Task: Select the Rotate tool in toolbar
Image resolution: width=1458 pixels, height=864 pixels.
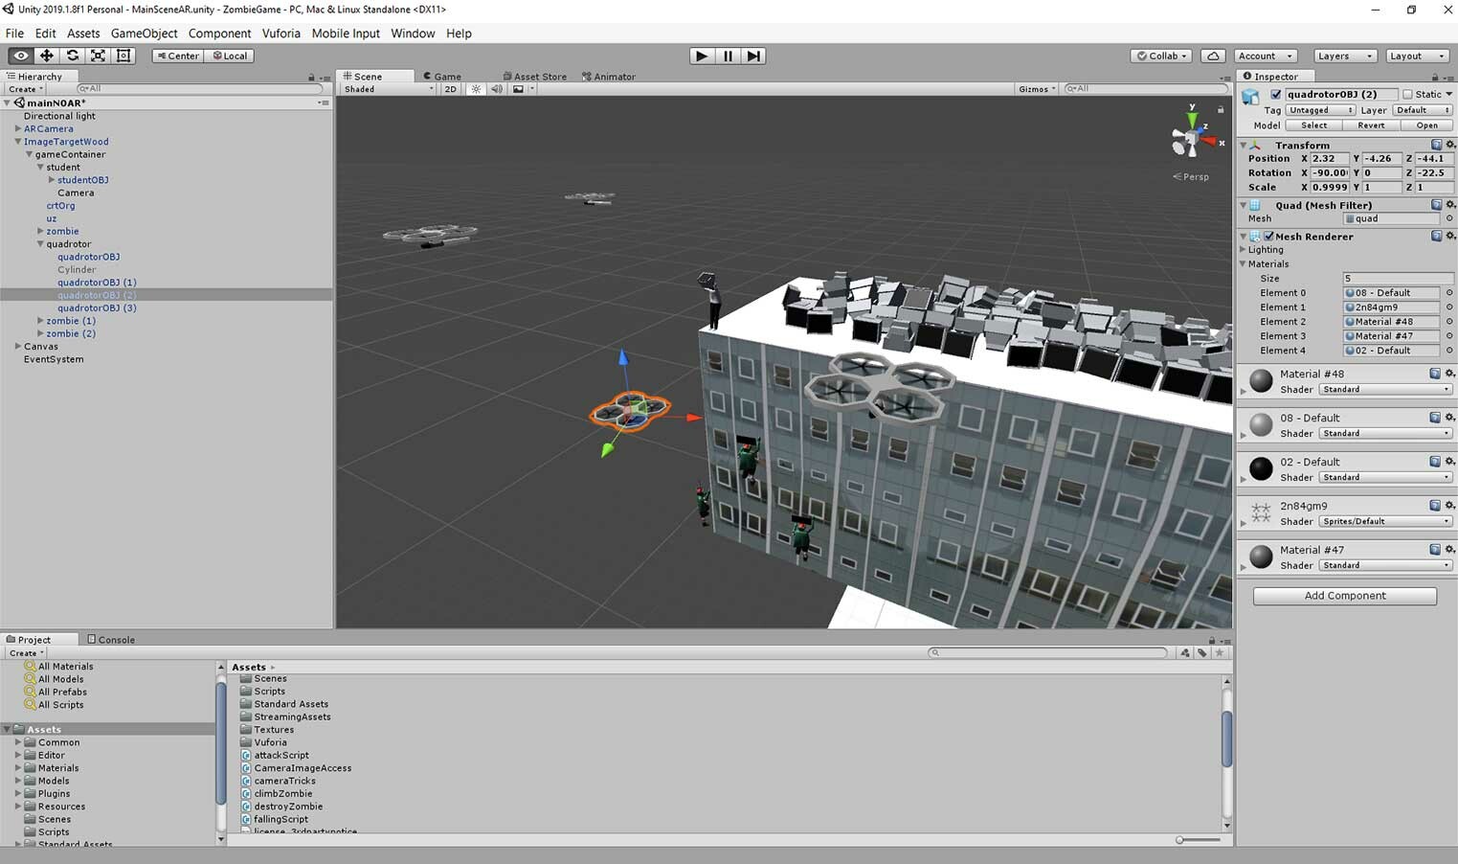Action: (x=72, y=56)
